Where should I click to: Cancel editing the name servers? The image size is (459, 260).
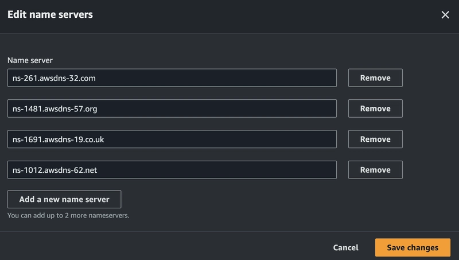coord(346,248)
